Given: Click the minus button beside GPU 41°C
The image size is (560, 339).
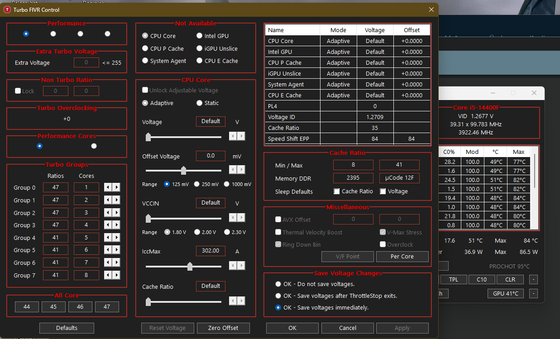Looking at the screenshot, I should 533,294.
